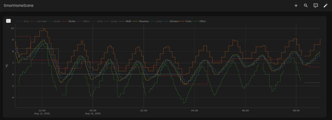Hide the Office series in the legend
This screenshot has width=332, height=120.
(x=199, y=21)
